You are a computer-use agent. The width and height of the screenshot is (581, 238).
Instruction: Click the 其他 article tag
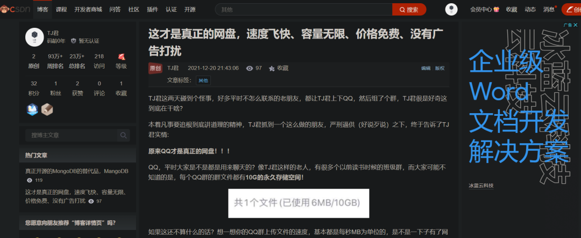tap(203, 80)
